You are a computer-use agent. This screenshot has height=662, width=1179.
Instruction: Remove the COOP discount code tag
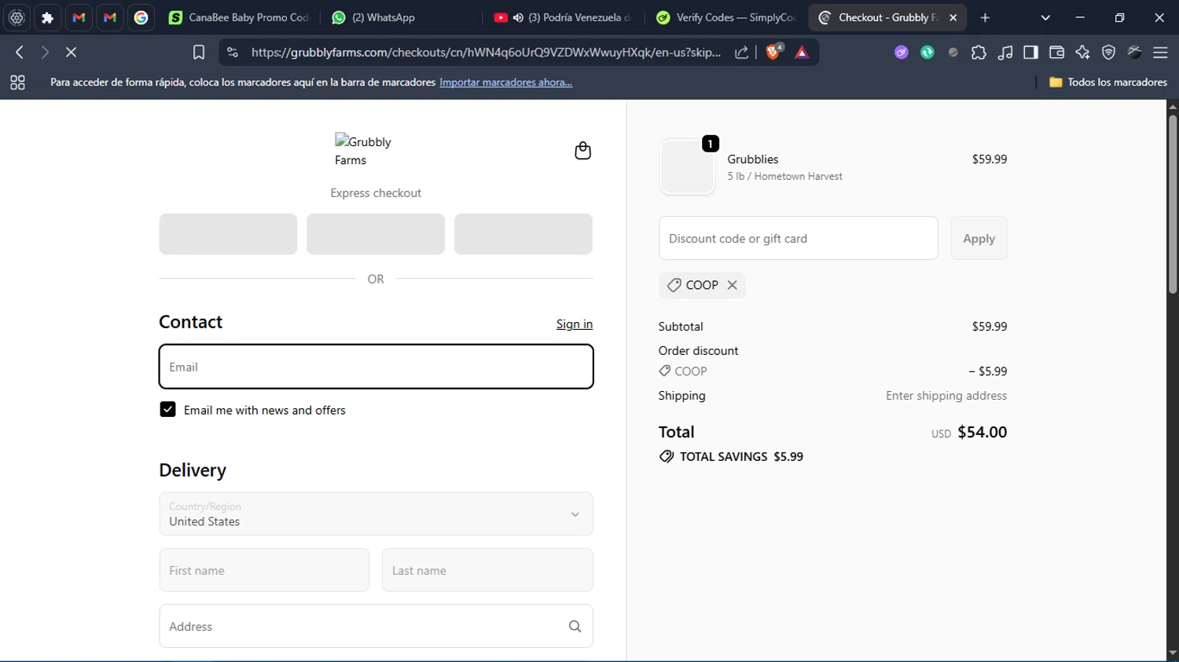tap(732, 285)
